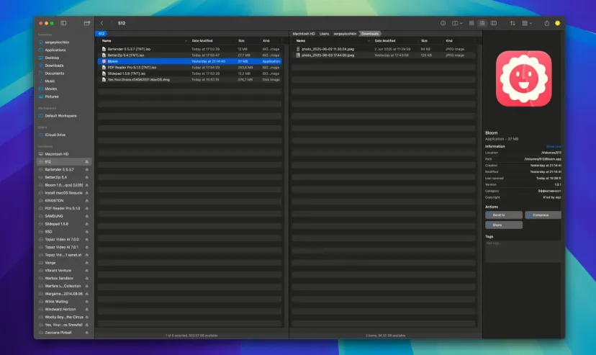The height and width of the screenshot is (355, 596).
Task: Click the sort arrows icon in the toolbar
Action: (x=513, y=23)
